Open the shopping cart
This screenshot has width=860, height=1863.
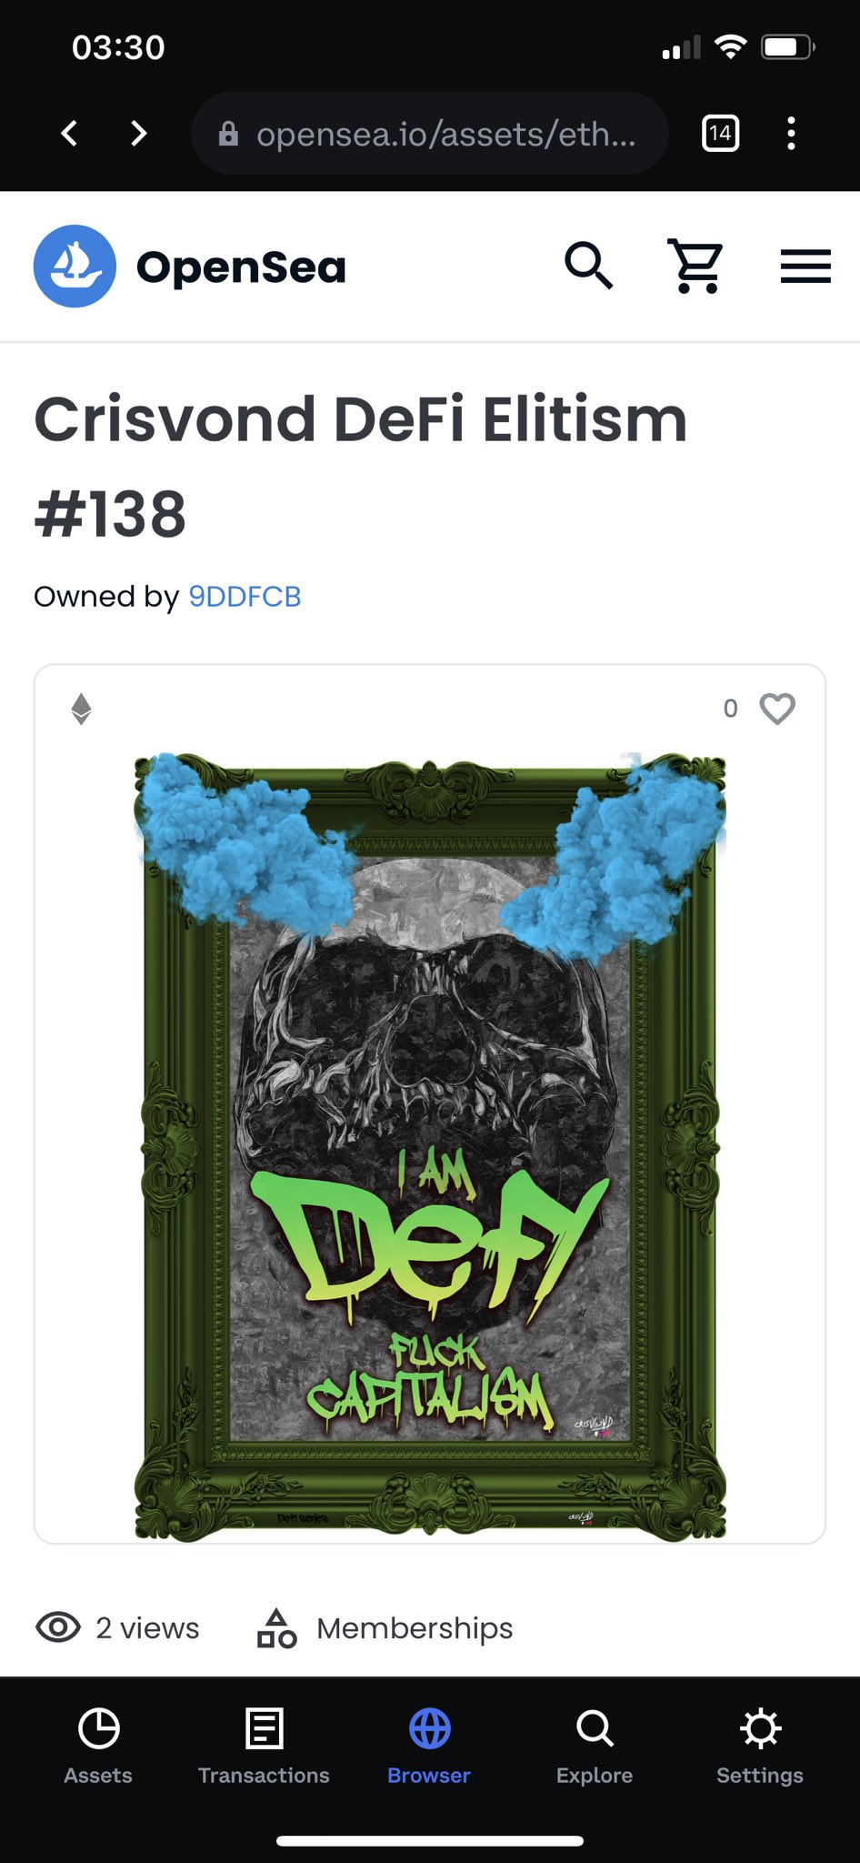(696, 266)
